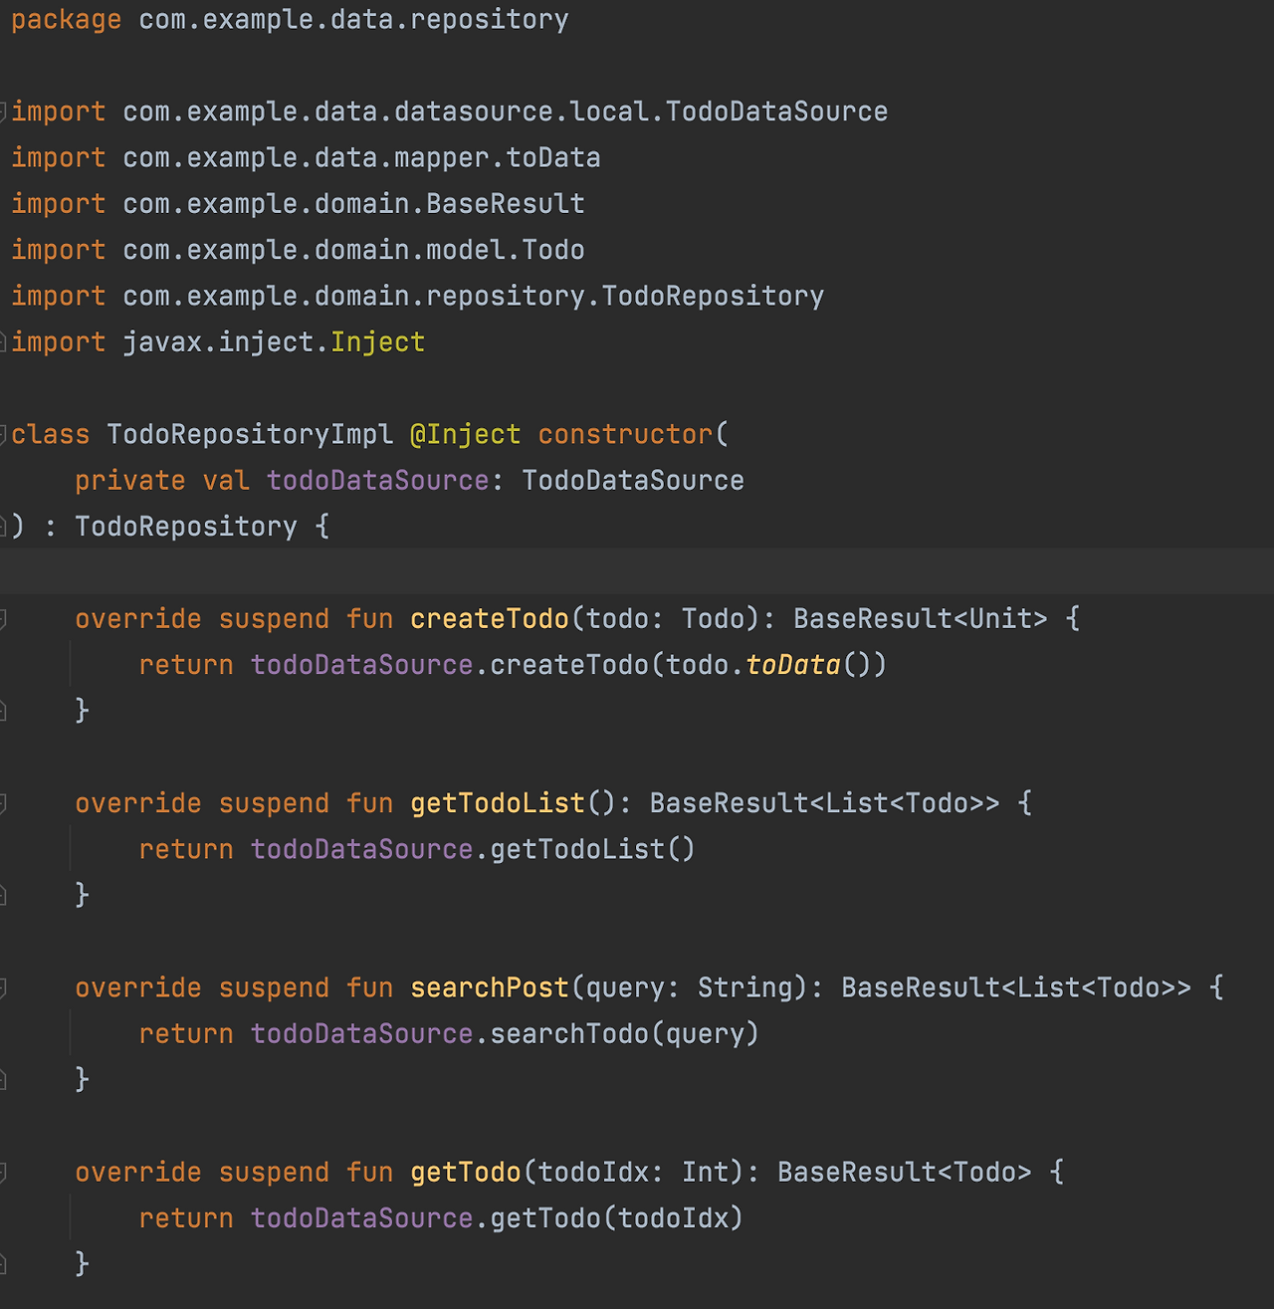Screen dimensions: 1274x1309
Task: Click the 'searchTodo' method call
Action: click(569, 1033)
